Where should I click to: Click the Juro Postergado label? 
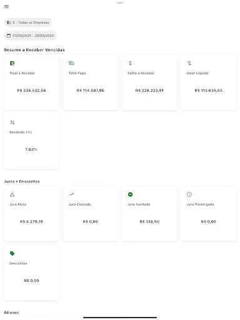tap(200, 204)
